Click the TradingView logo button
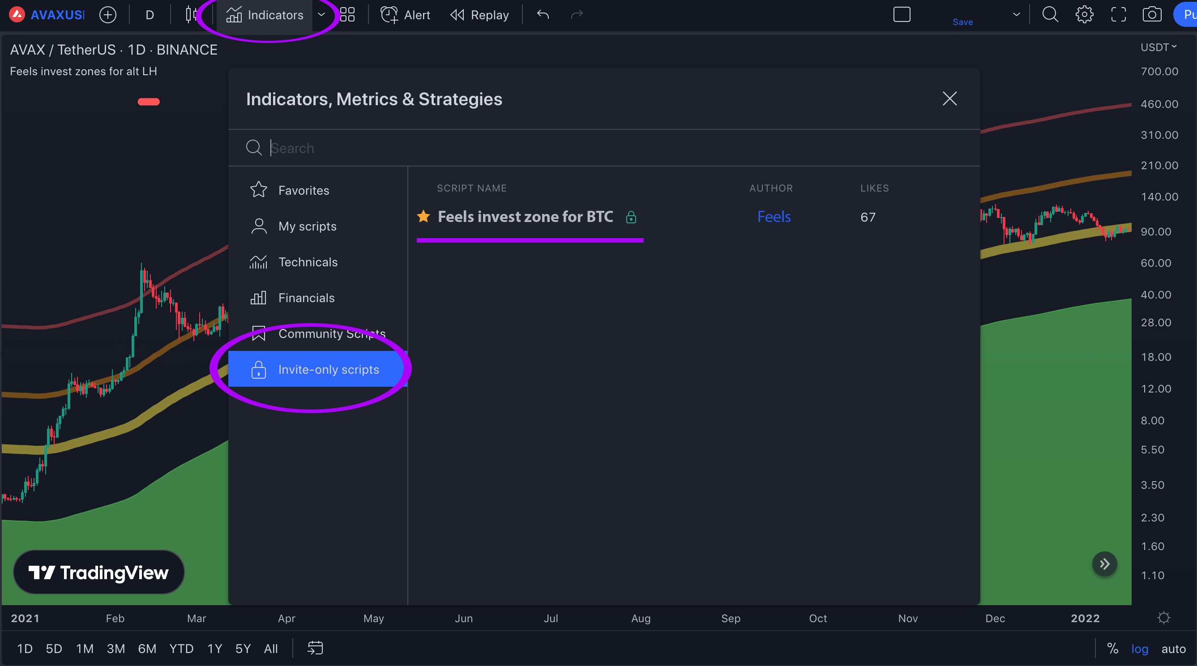This screenshot has width=1197, height=666. (98, 572)
